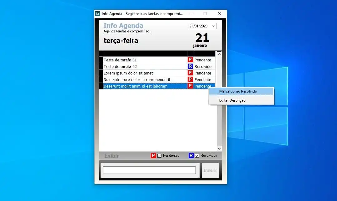Click the red P icon beside Pendentes filter
The image size is (337, 201).
153,156
